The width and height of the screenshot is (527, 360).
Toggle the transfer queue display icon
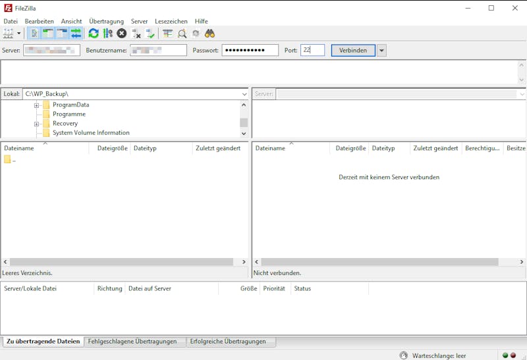(x=76, y=34)
